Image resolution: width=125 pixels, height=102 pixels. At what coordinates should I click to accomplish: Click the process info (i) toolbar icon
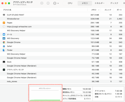click(x=48, y=3)
